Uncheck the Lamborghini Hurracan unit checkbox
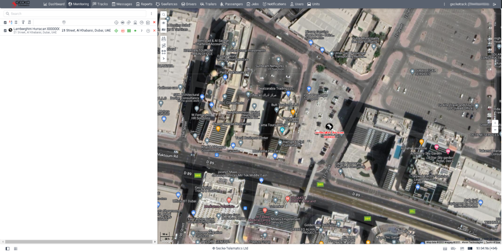This screenshot has width=502, height=251. [5, 30]
